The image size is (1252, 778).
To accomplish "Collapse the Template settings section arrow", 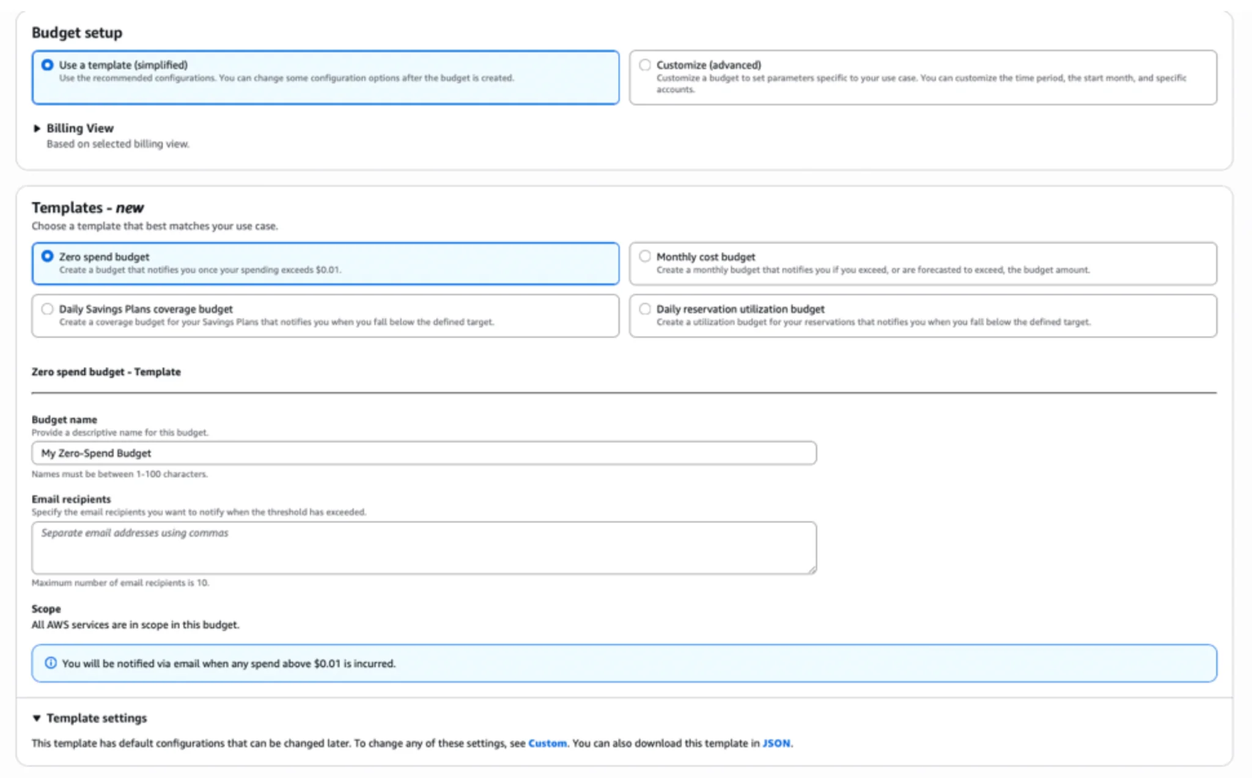I will pyautogui.click(x=37, y=718).
